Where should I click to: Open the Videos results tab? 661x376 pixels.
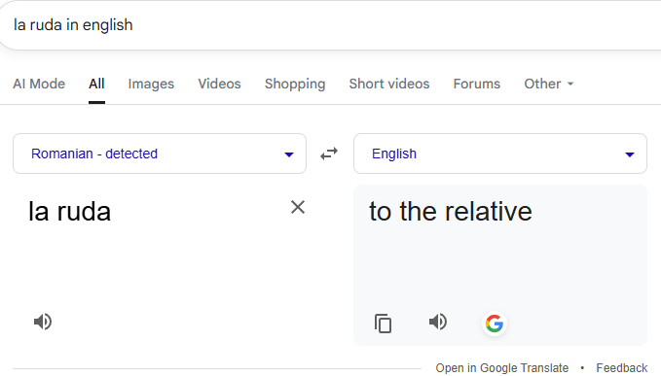(220, 84)
